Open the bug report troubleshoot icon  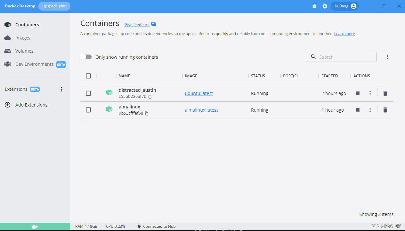coord(314,6)
